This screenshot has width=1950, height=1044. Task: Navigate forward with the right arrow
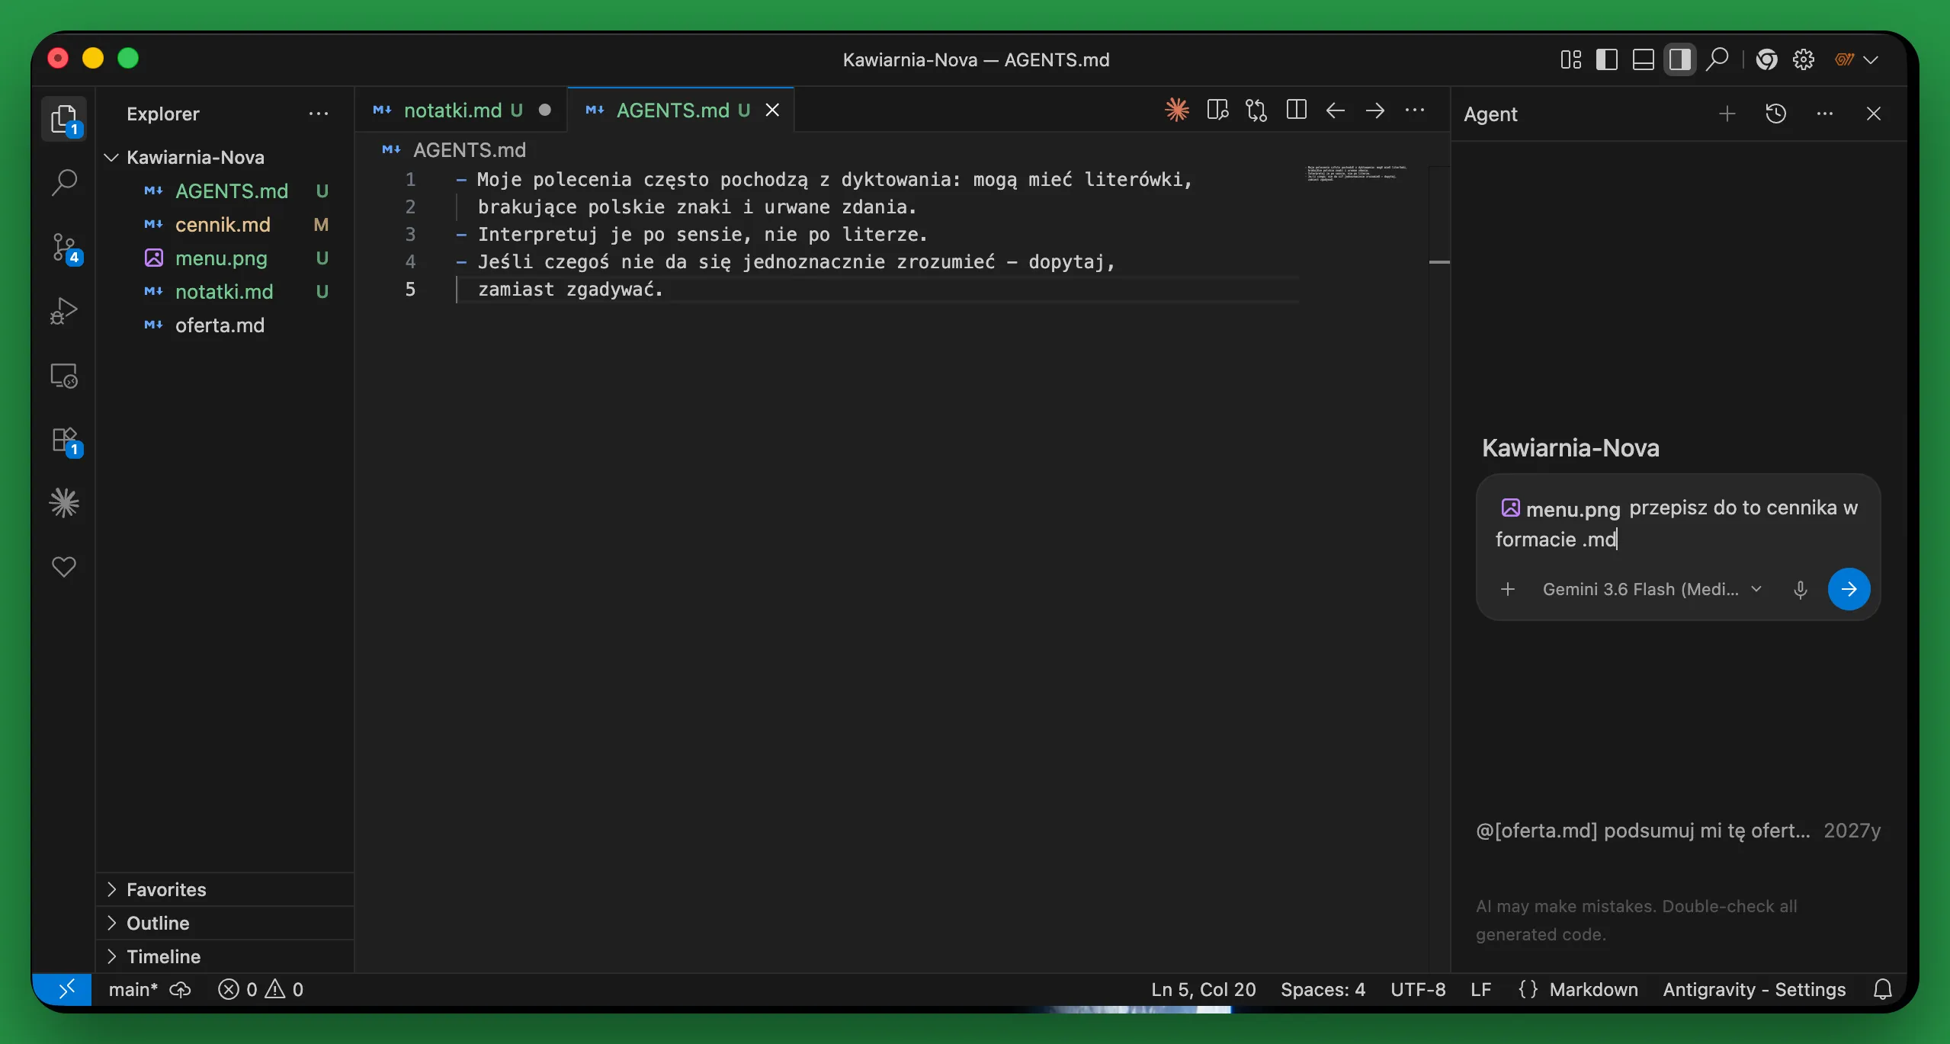(x=1375, y=110)
